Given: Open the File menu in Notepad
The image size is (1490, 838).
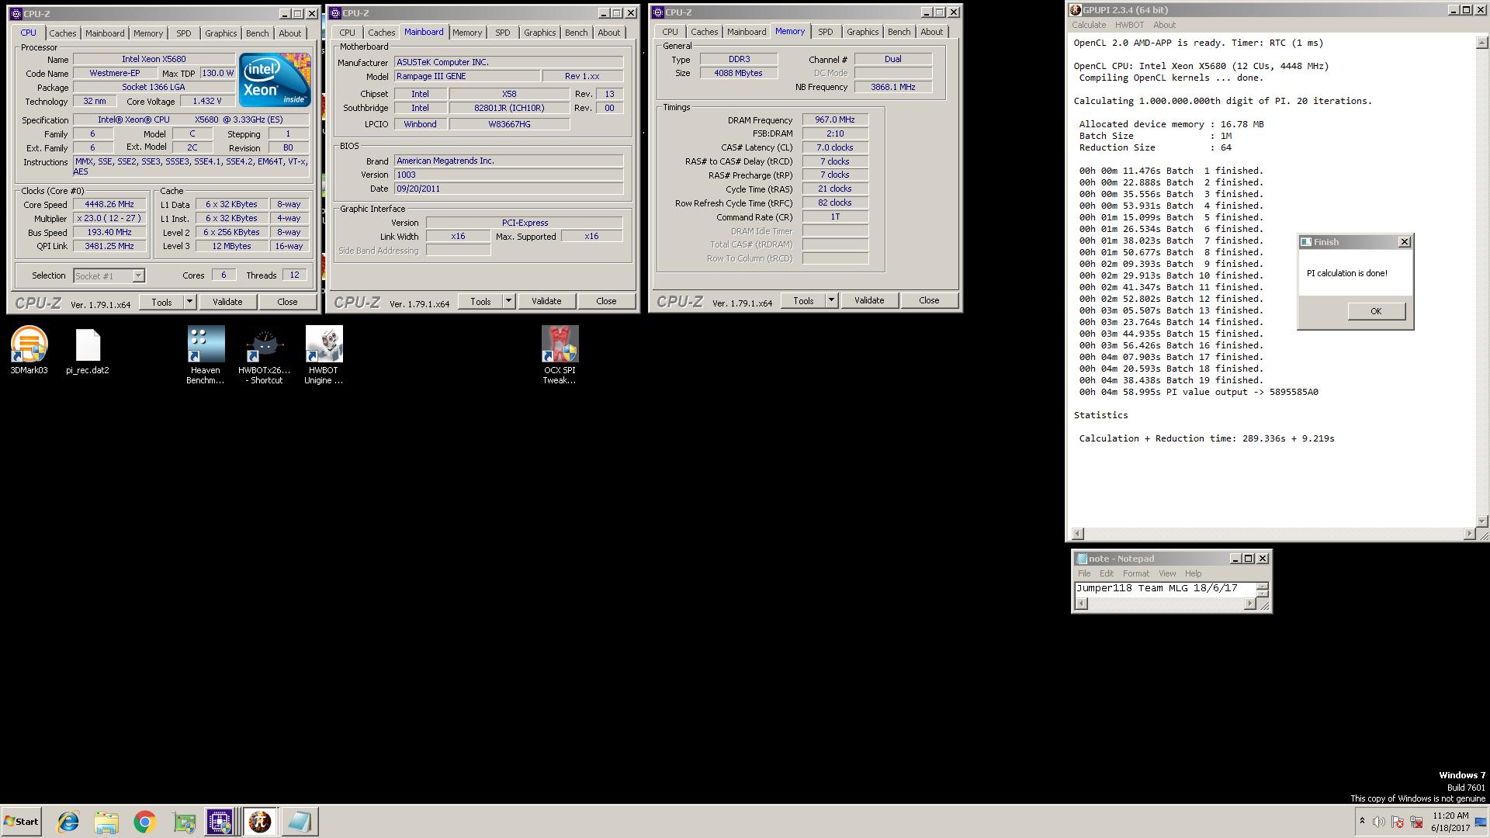Looking at the screenshot, I should point(1084,573).
